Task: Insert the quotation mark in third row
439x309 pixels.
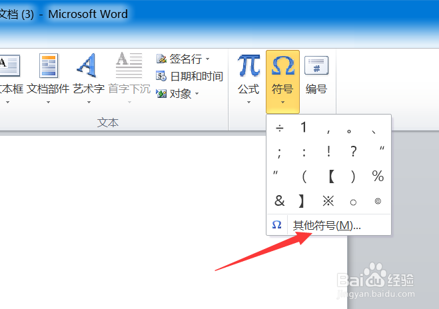Action: point(276,173)
